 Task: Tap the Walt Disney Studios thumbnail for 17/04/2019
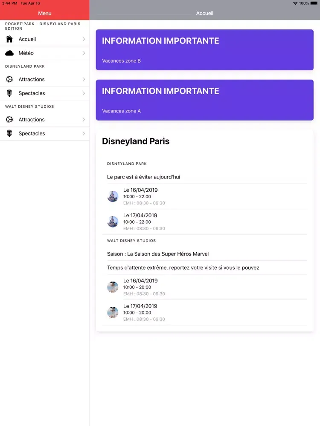pos(113,312)
